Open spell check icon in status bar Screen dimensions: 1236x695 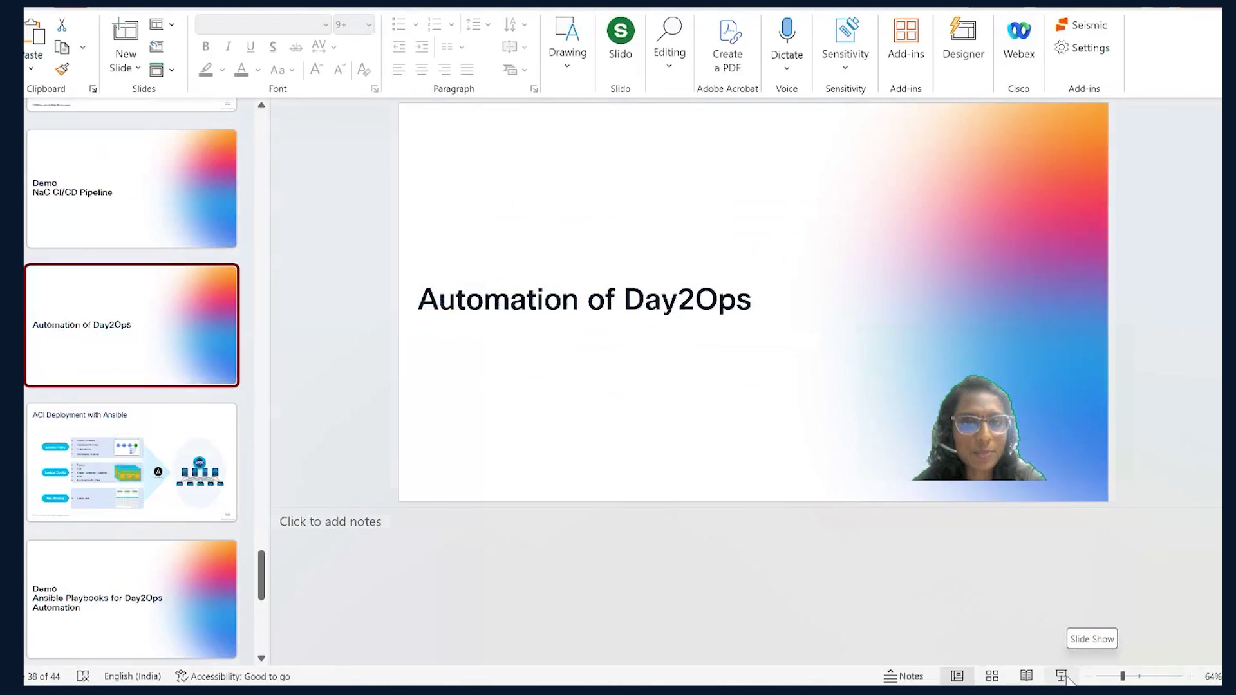pyautogui.click(x=83, y=676)
